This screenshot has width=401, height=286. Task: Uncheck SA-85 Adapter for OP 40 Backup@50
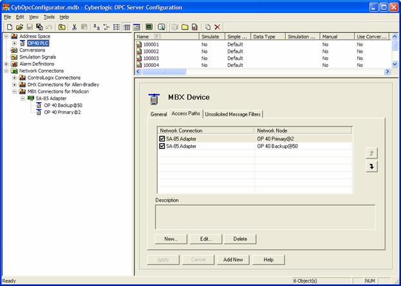162,146
